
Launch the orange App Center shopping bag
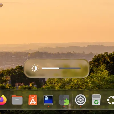pos(33,100)
